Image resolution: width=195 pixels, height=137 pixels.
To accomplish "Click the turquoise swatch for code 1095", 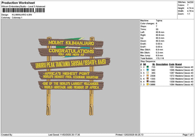I will (148, 70).
